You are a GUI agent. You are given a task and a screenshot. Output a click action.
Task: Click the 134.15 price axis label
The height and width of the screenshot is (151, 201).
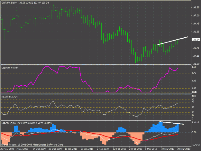tap(196, 56)
